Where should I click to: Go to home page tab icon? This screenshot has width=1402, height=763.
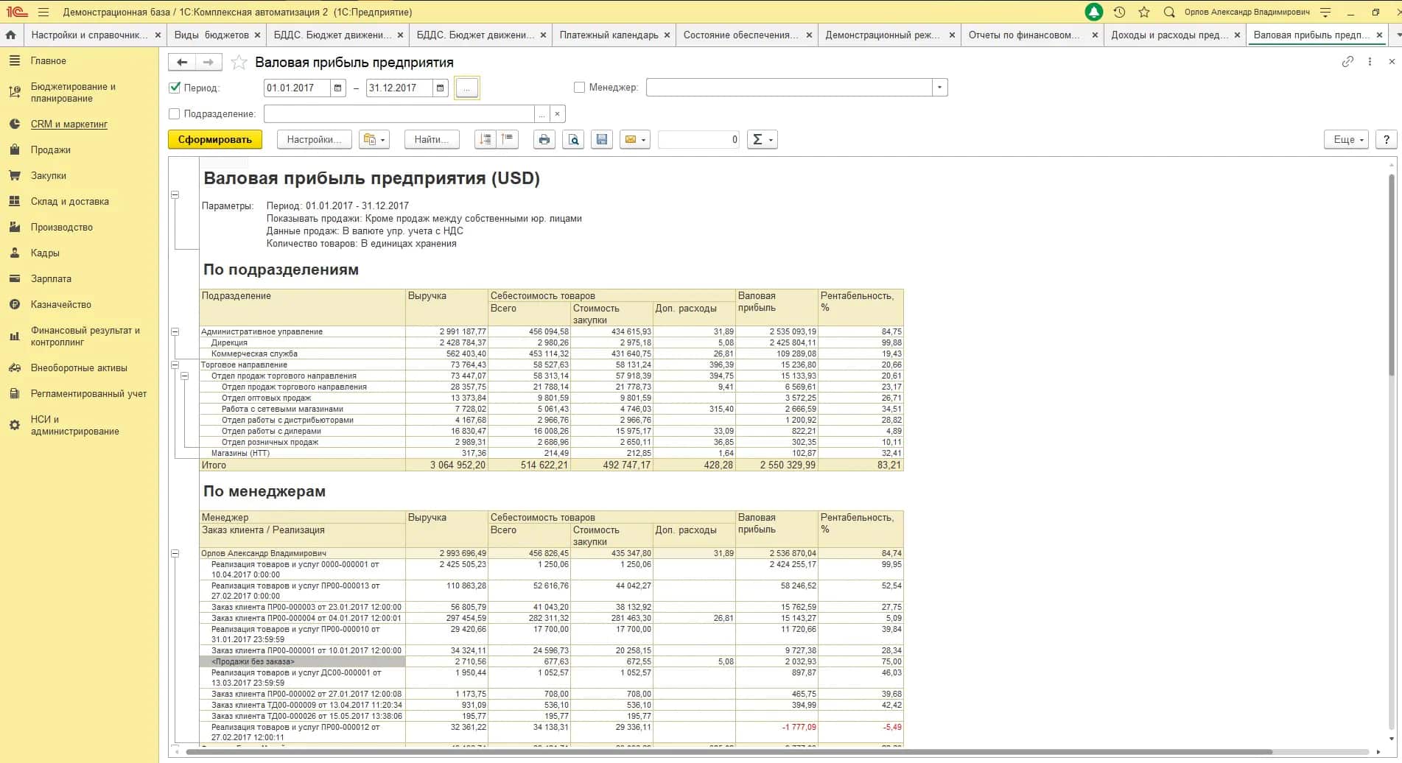[x=11, y=35]
